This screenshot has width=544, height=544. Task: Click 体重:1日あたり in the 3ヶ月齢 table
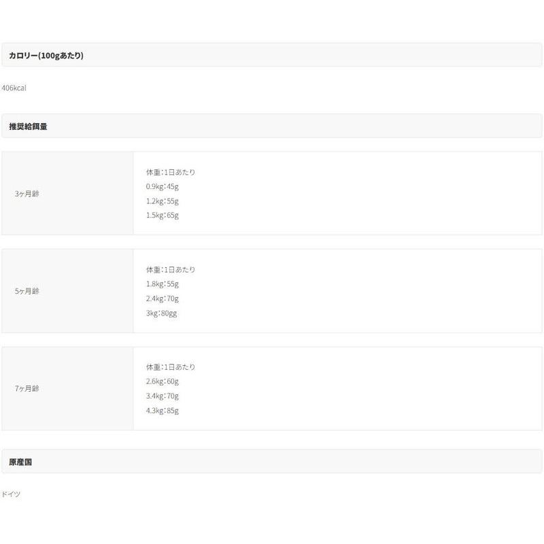pyautogui.click(x=171, y=172)
